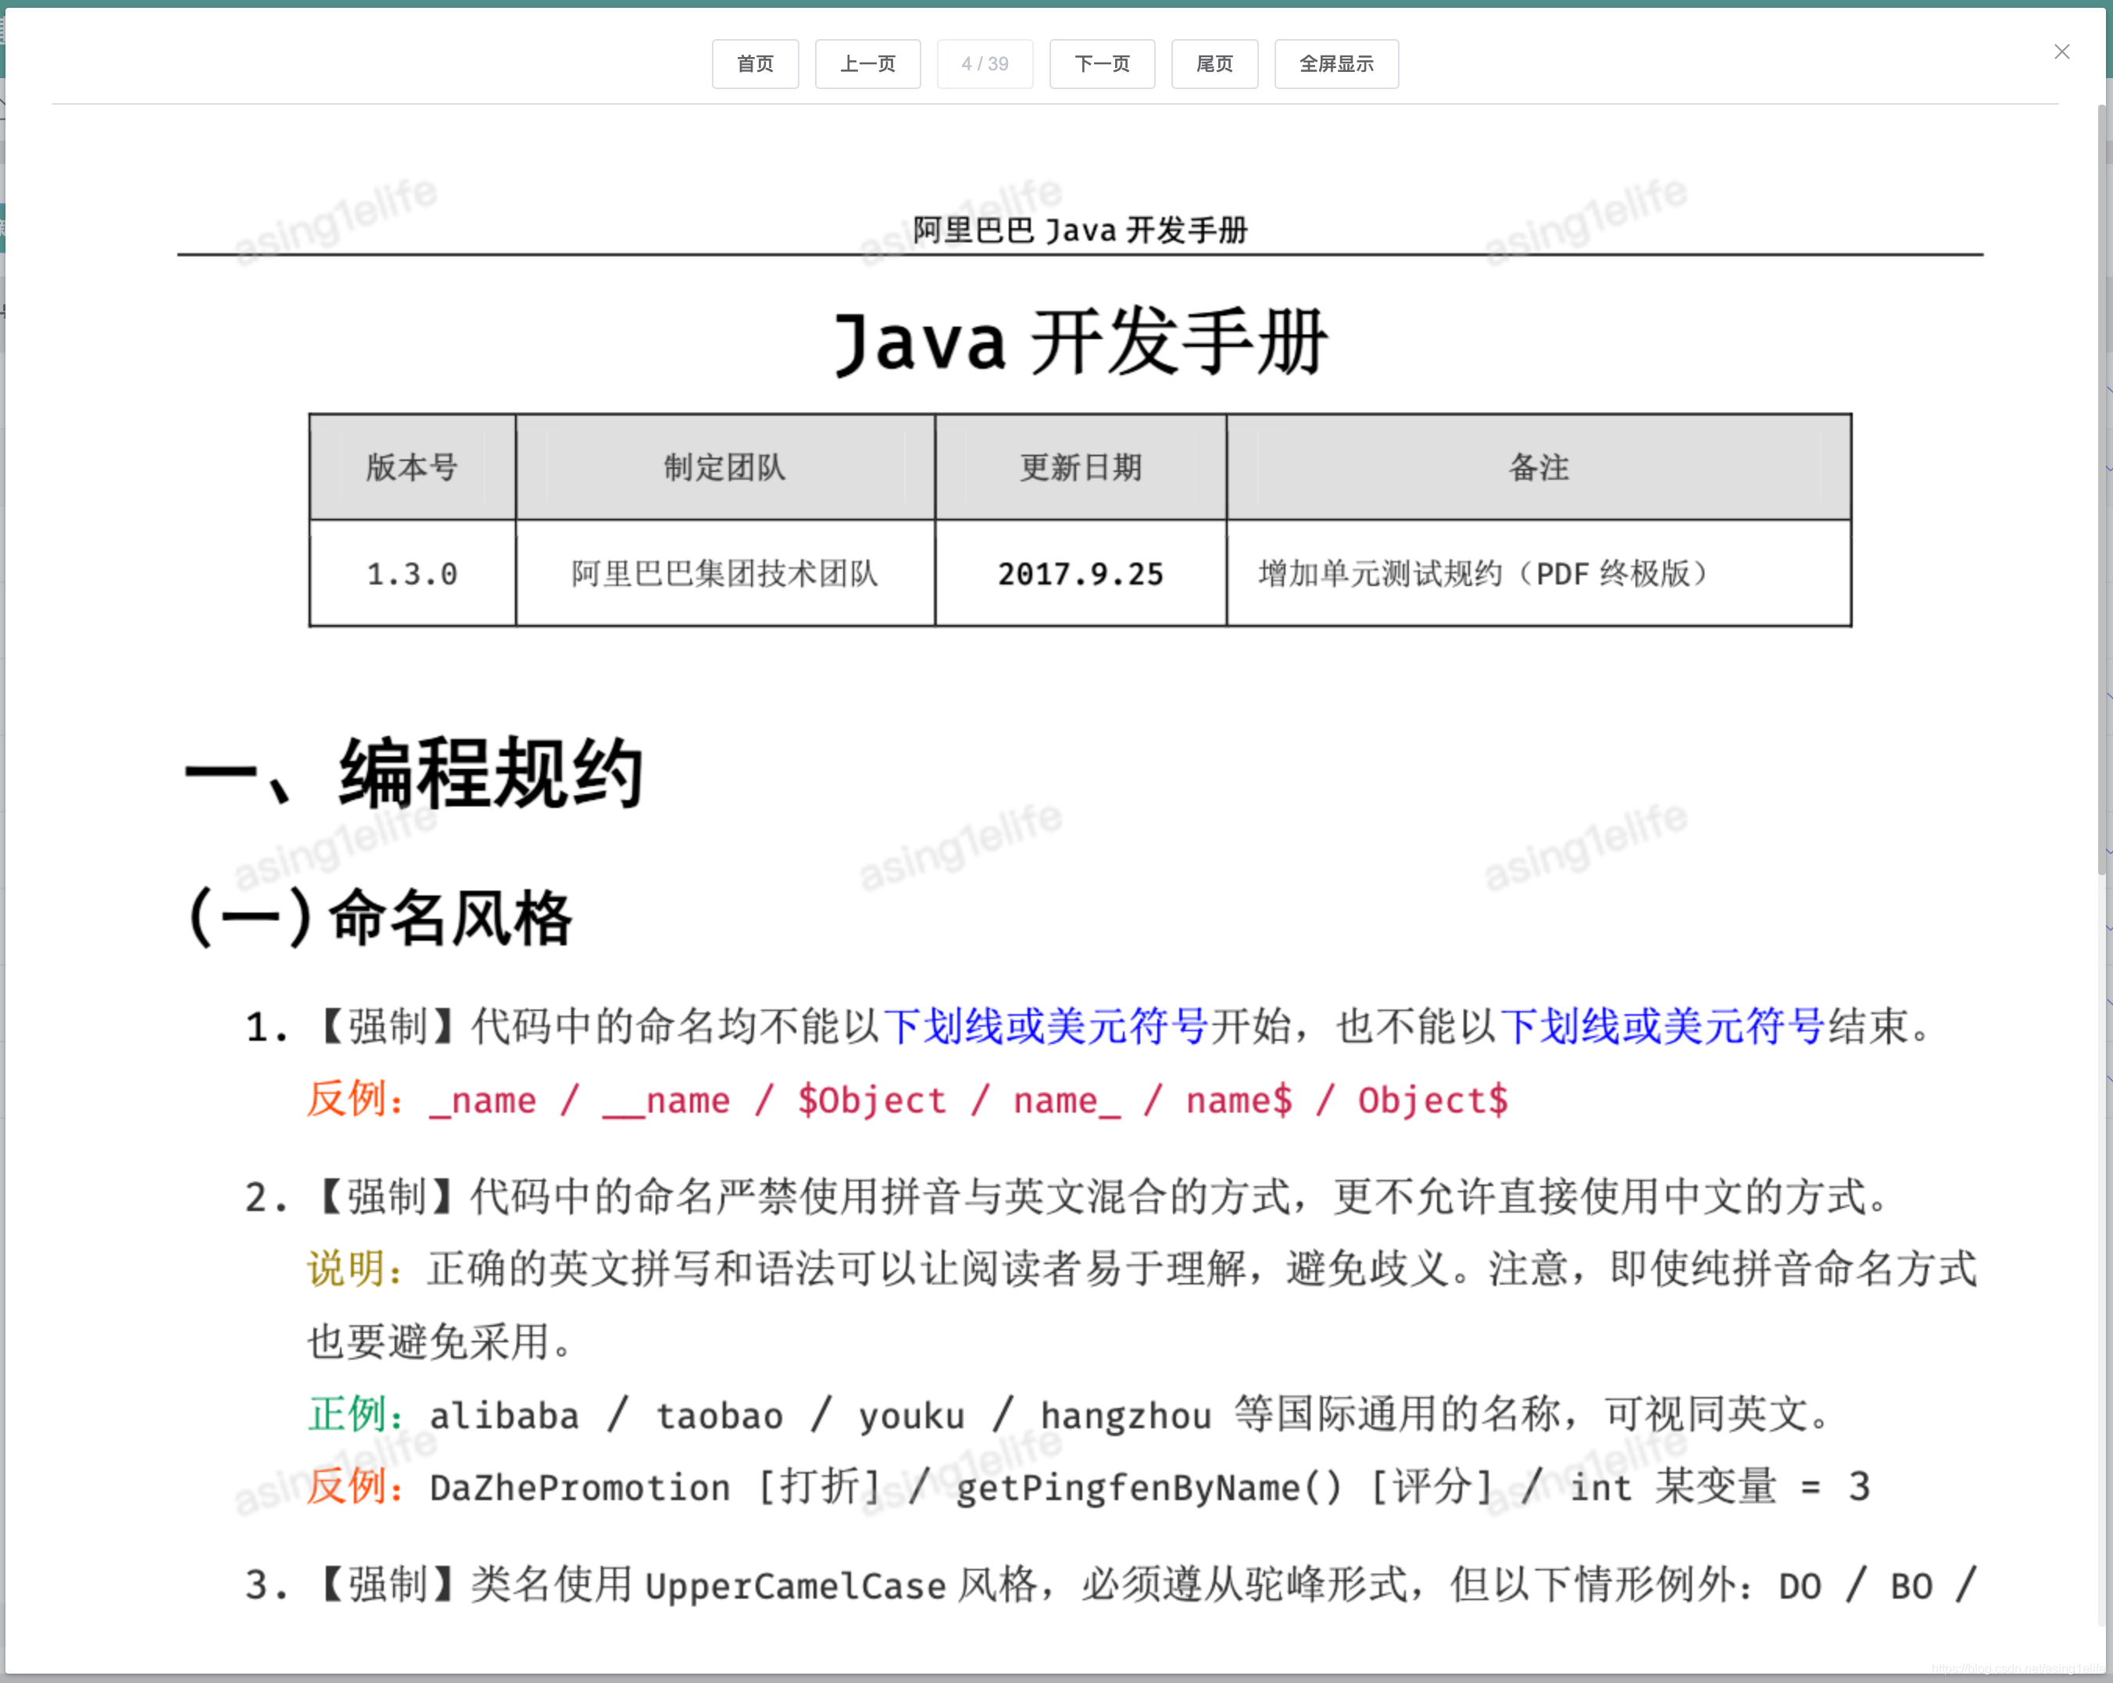The height and width of the screenshot is (1683, 2113).
Task: Click the 下一页 next page icon
Action: 1099,63
